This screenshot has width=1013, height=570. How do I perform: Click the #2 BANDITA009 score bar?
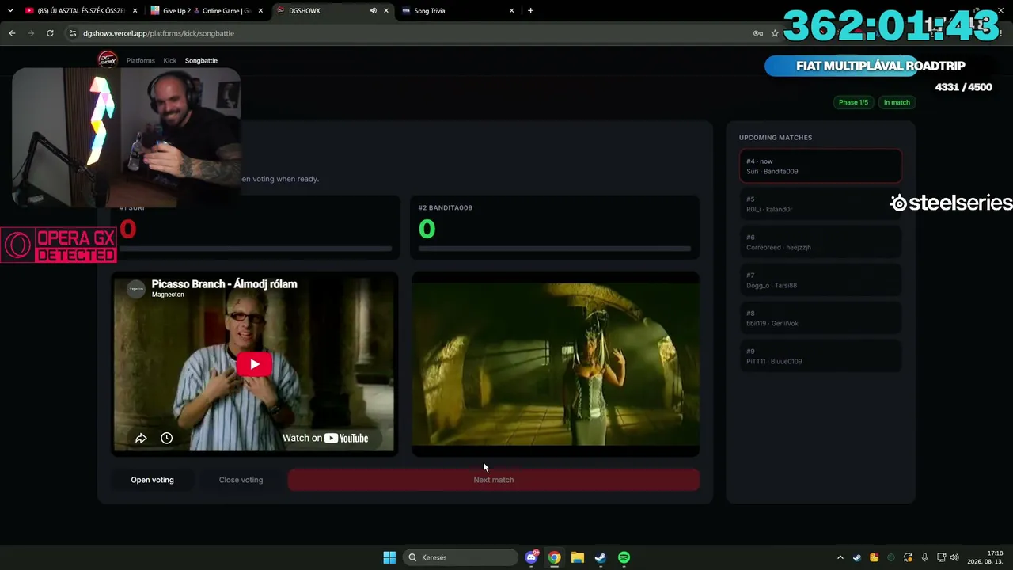[x=555, y=249]
